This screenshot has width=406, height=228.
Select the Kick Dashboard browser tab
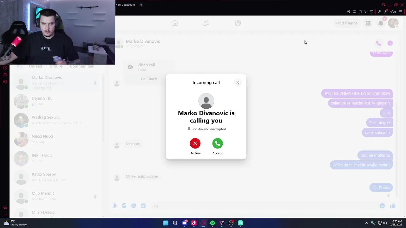coord(125,5)
